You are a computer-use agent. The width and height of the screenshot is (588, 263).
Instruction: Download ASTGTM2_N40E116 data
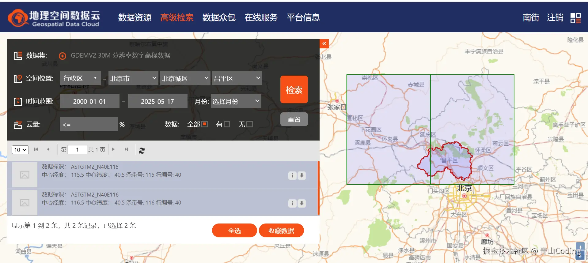[x=302, y=203]
